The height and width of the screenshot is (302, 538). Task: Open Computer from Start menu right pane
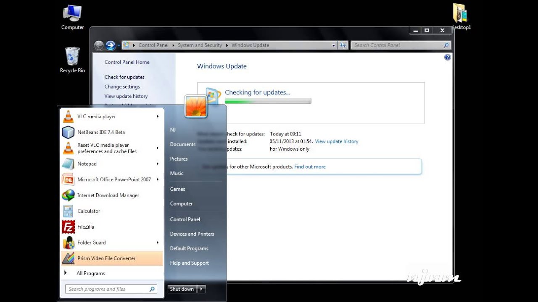[x=181, y=204]
